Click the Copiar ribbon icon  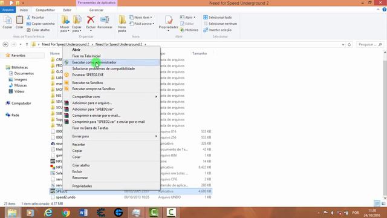[7, 22]
